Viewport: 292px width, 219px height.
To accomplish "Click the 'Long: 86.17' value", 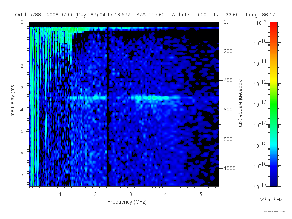I will tap(260, 15).
